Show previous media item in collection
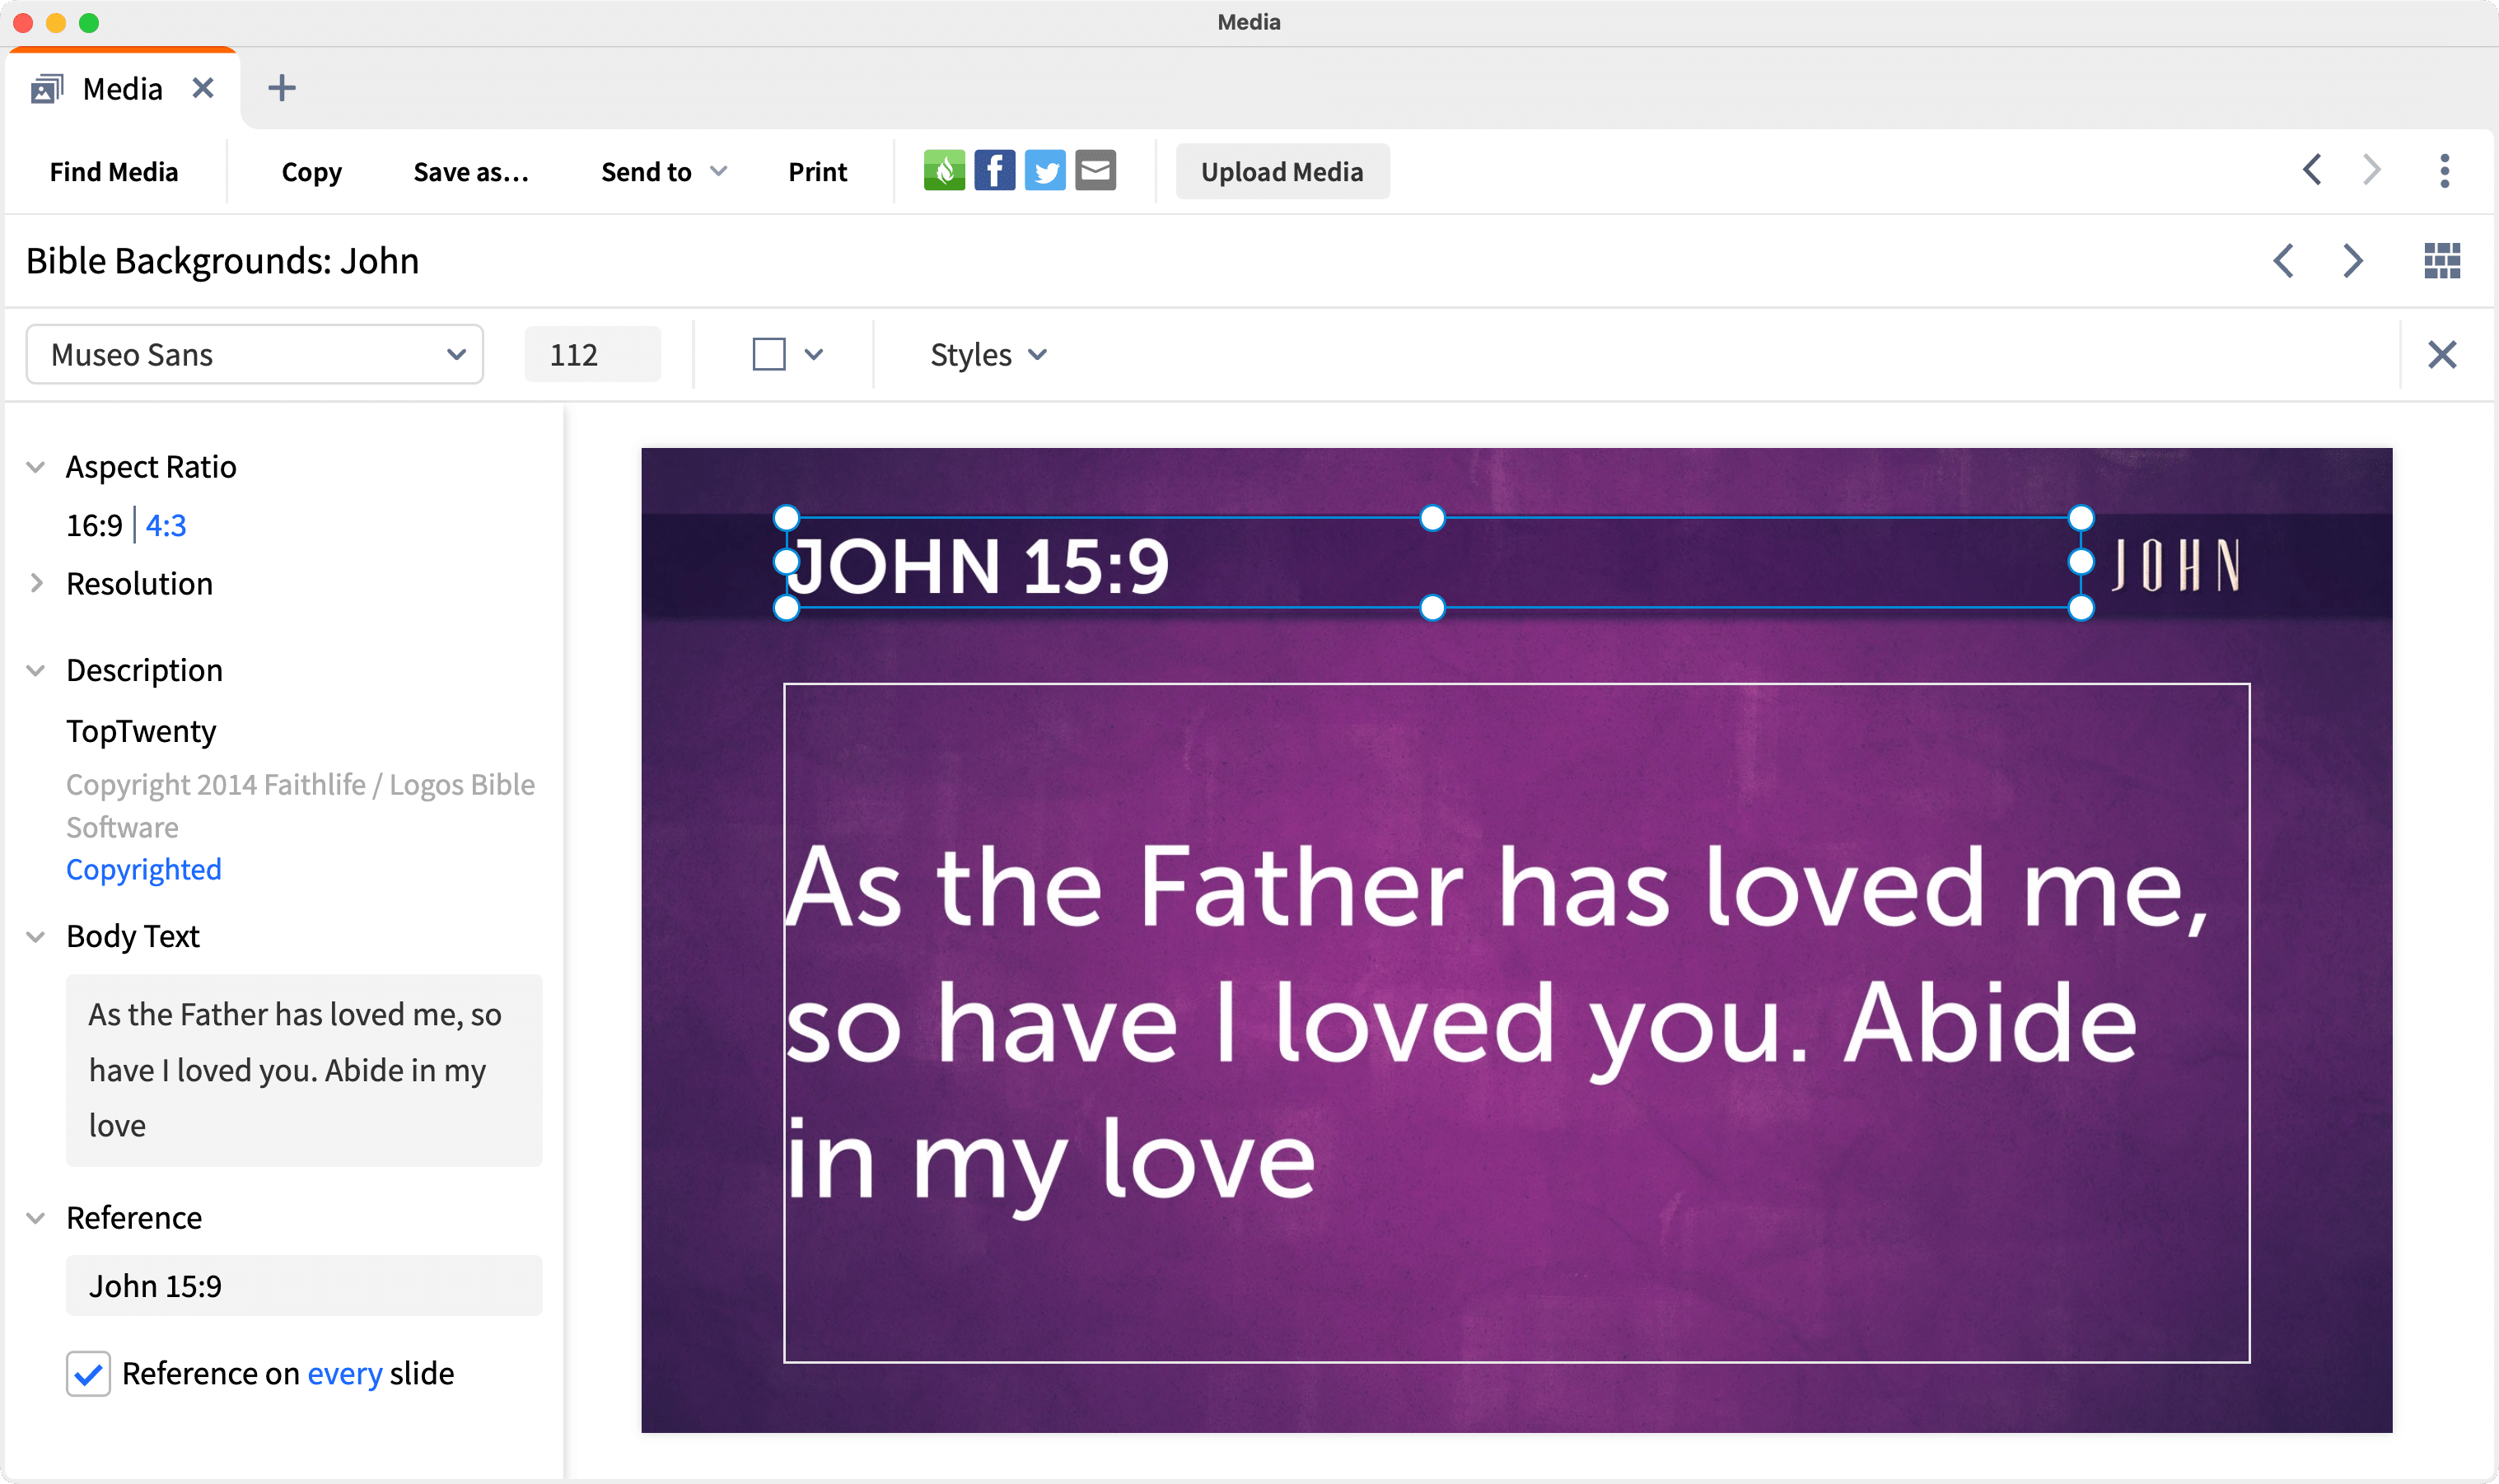Viewport: 2499px width, 1484px height. coord(2284,261)
